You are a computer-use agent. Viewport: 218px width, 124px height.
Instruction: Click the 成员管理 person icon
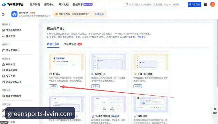click(3, 36)
